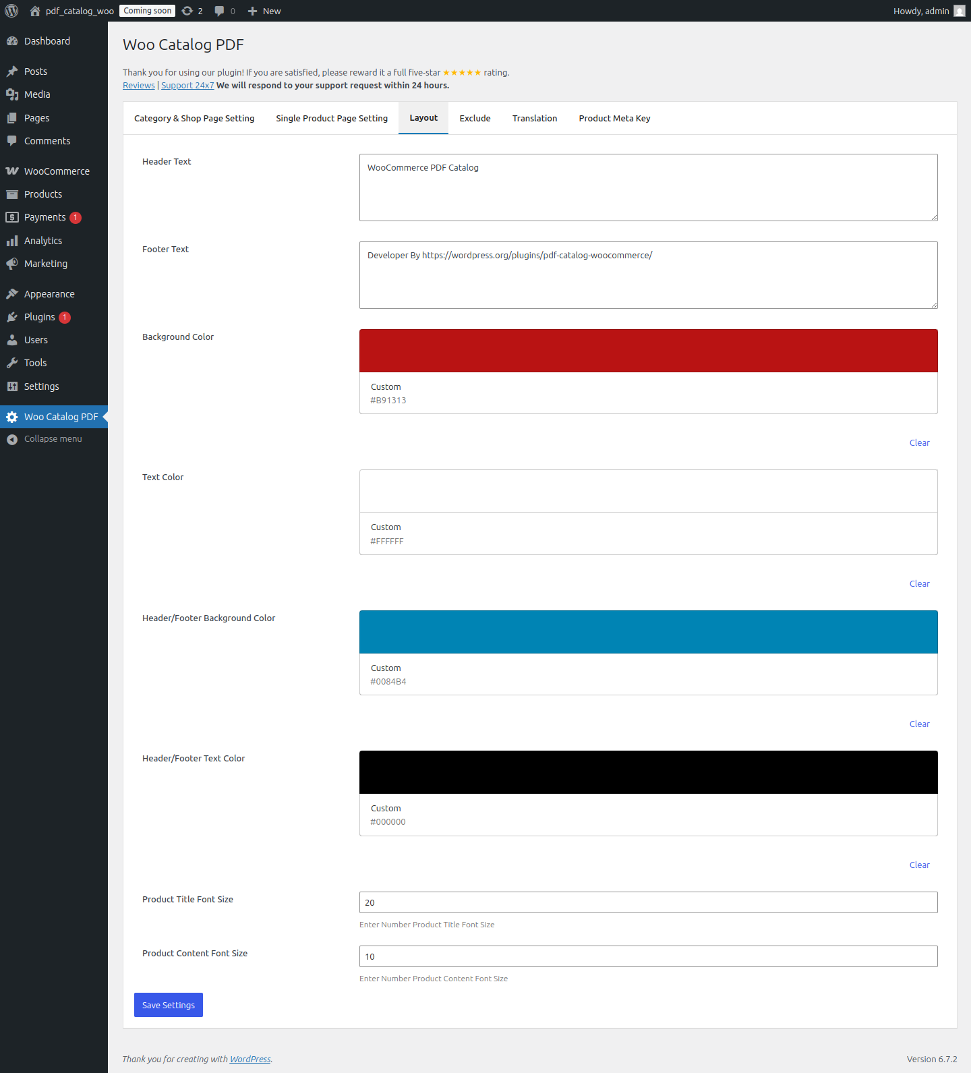This screenshot has height=1073, width=971.
Task: Click the Howdy, admin text
Action: [x=921, y=11]
